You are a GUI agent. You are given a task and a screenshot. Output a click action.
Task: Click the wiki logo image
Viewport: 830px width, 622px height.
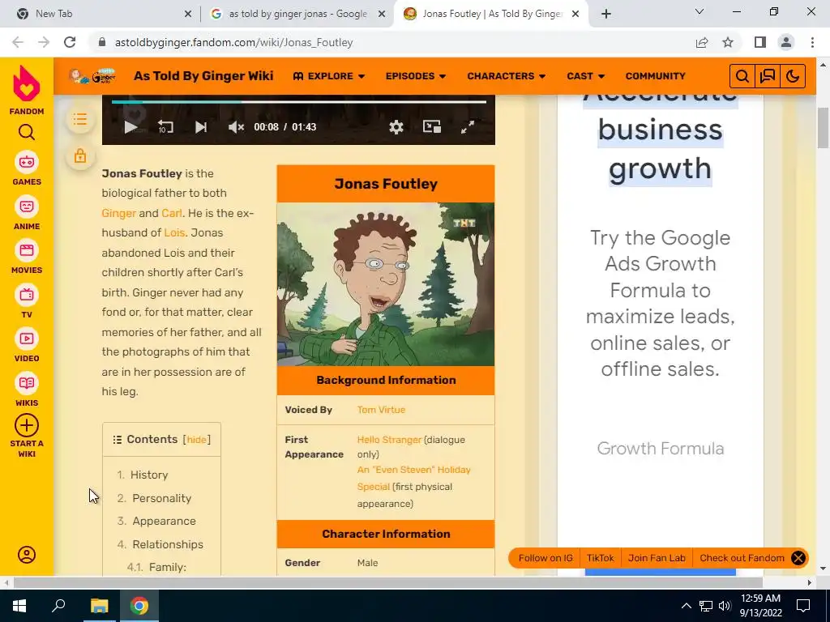[92, 76]
